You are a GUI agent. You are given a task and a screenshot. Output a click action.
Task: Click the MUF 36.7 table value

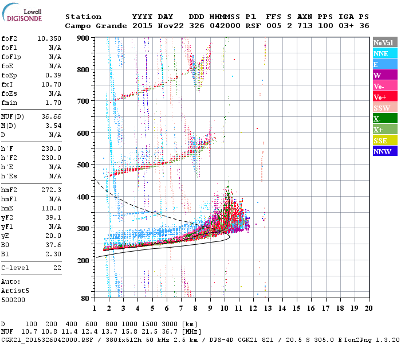coord(170,332)
